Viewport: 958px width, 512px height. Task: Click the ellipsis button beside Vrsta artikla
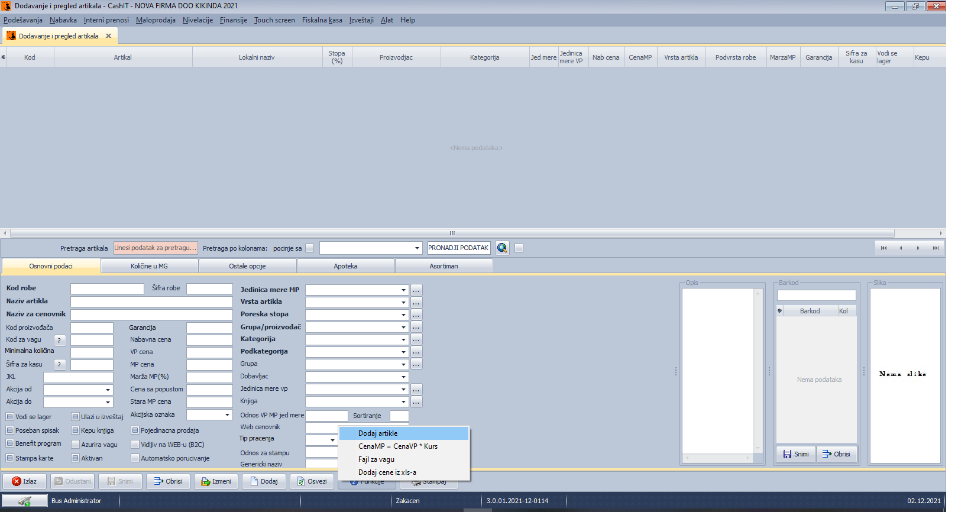(416, 303)
